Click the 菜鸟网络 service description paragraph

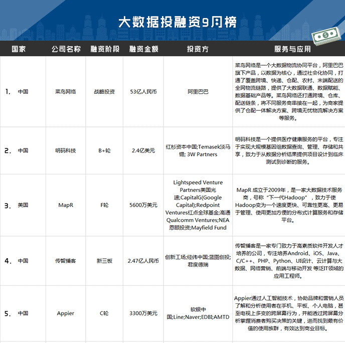pos(289,92)
